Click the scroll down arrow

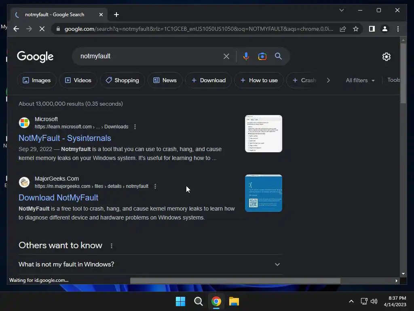[x=403, y=274]
